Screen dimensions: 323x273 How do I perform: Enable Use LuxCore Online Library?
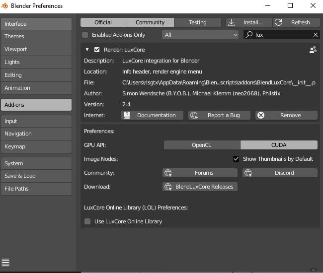87,221
